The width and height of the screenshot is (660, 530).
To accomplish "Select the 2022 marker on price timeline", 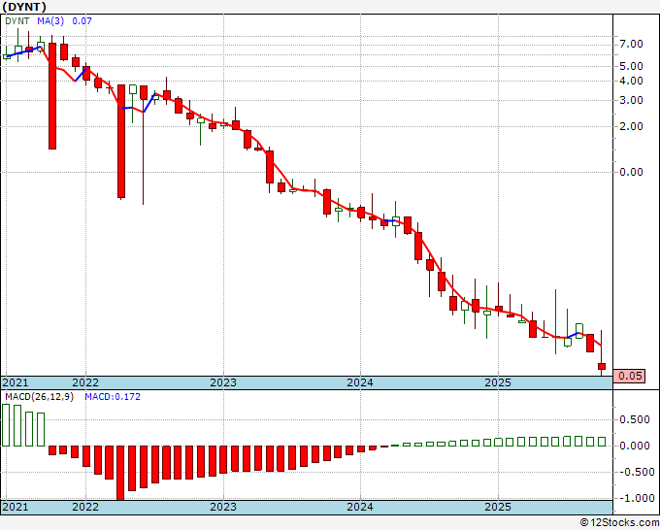I will point(85,382).
